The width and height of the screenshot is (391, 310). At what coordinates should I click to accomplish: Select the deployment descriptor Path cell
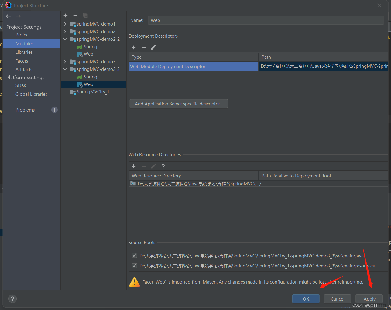tap(323, 66)
